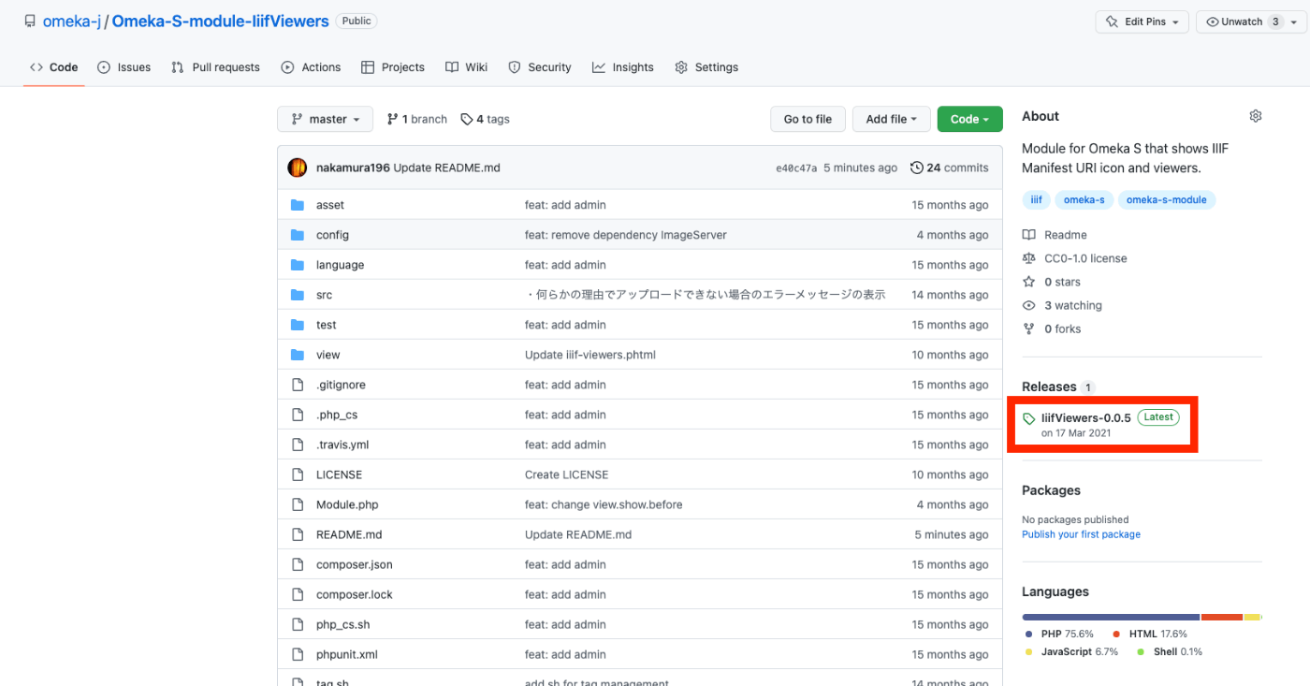Screen dimensions: 1310x686
Task: Open the .travis.yml file
Action: pyautogui.click(x=342, y=445)
